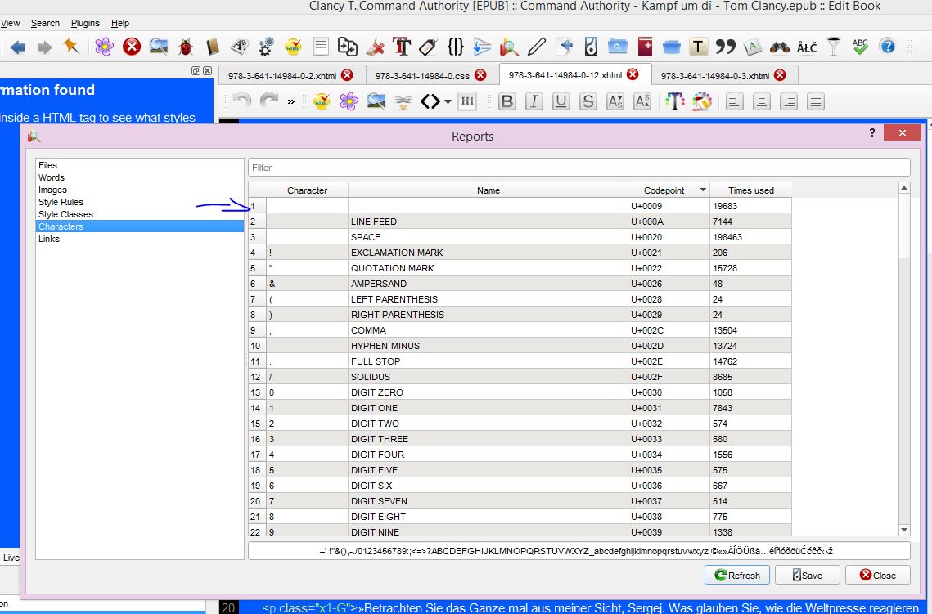Click the blue help question mark icon
Screen dimensions: 932x614
click(x=887, y=47)
